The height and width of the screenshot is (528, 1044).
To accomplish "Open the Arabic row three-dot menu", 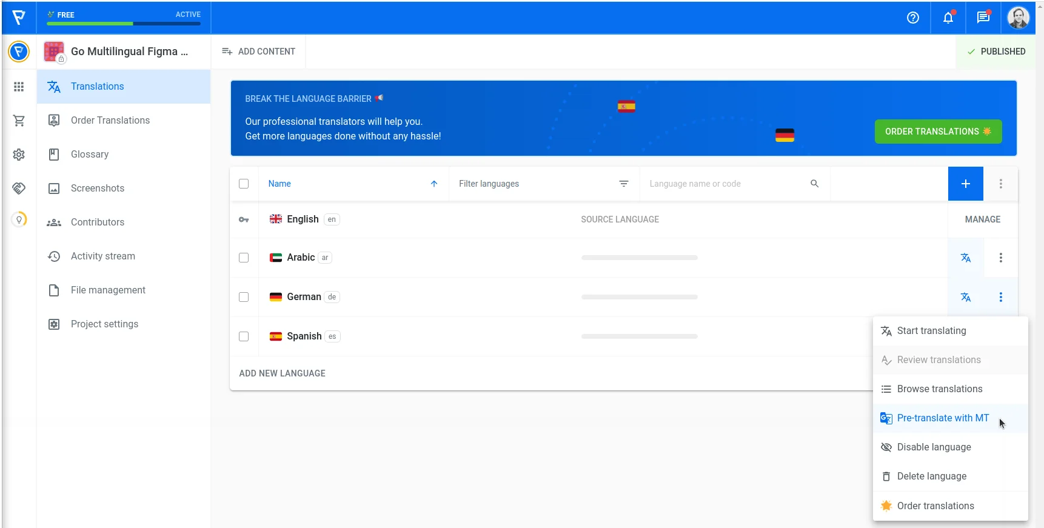I will 1000,258.
